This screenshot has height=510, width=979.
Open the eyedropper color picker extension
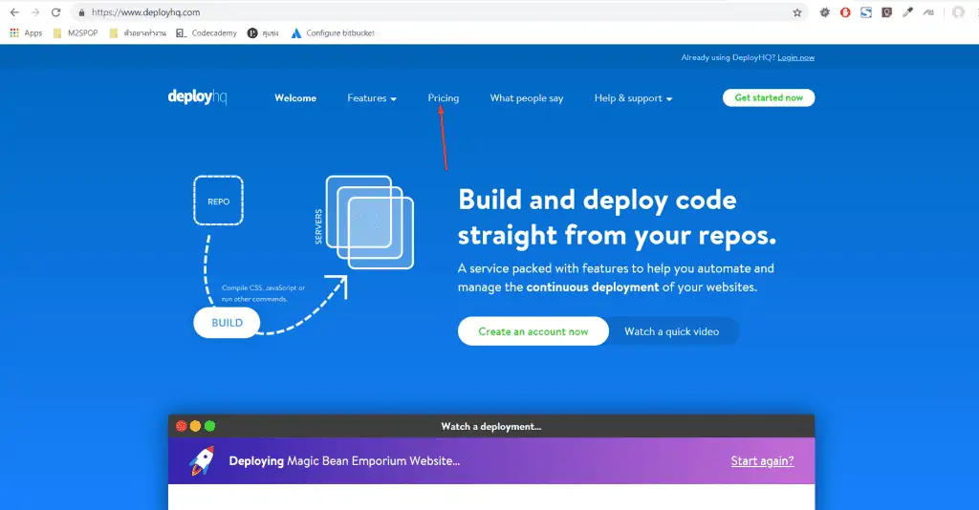tap(908, 12)
